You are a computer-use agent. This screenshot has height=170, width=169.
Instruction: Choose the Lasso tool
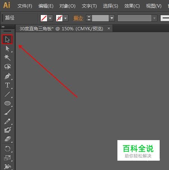[7, 67]
